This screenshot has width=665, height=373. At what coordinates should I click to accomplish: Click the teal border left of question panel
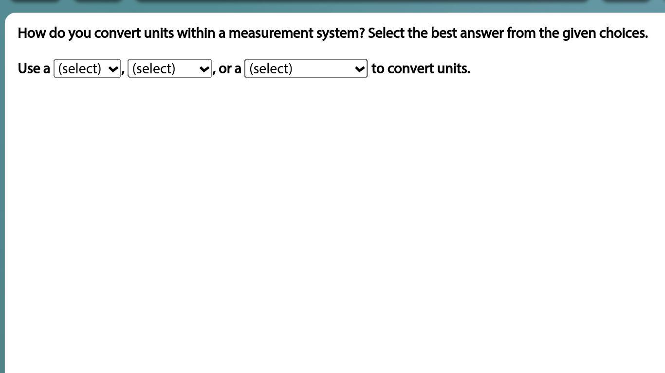(x=2, y=194)
